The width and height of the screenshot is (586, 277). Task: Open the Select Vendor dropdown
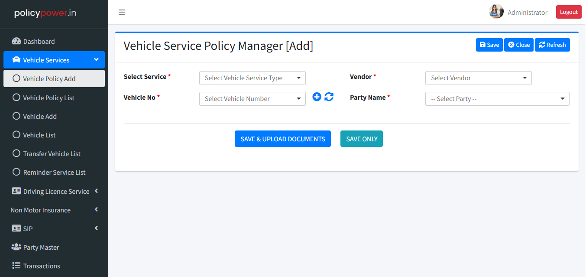tap(478, 78)
